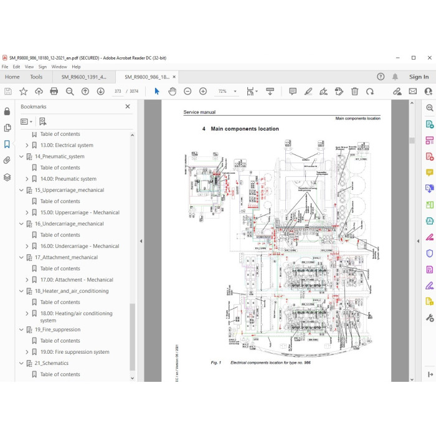
Task: Choose the selection arrow tool
Action: click(x=157, y=91)
